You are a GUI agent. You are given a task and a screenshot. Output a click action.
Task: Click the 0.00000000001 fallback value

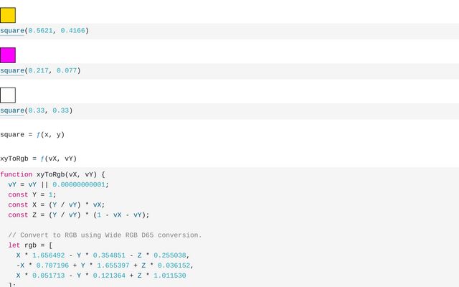point(78,184)
